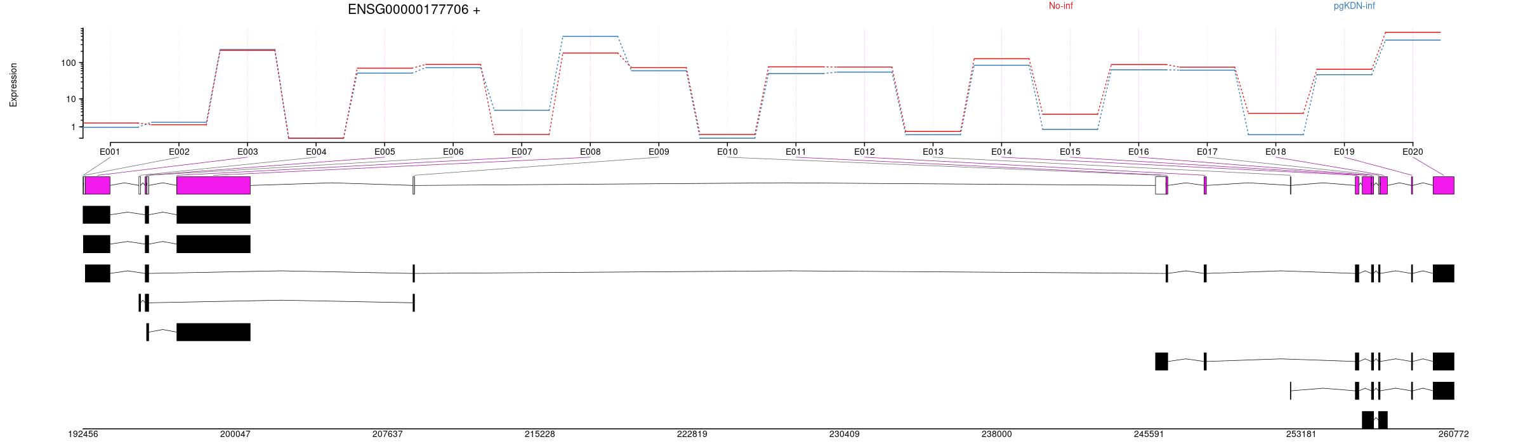Click the E013 exon axis label
1523x444 pixels.
(x=932, y=152)
